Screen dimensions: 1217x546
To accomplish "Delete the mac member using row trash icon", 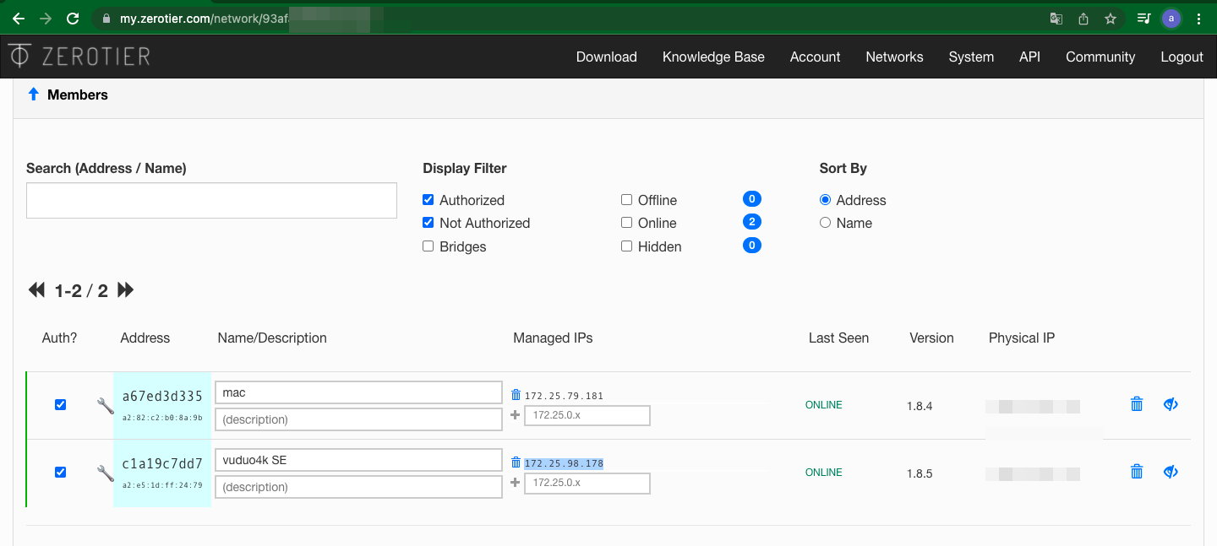I will coord(1137,405).
